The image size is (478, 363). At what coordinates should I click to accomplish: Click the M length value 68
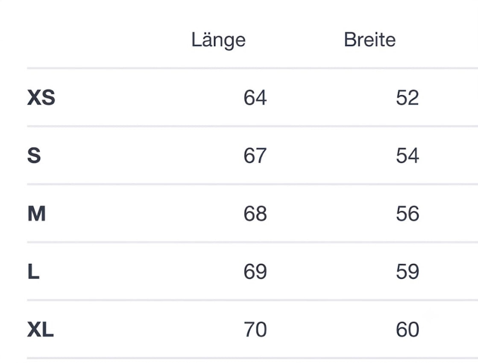(x=255, y=214)
